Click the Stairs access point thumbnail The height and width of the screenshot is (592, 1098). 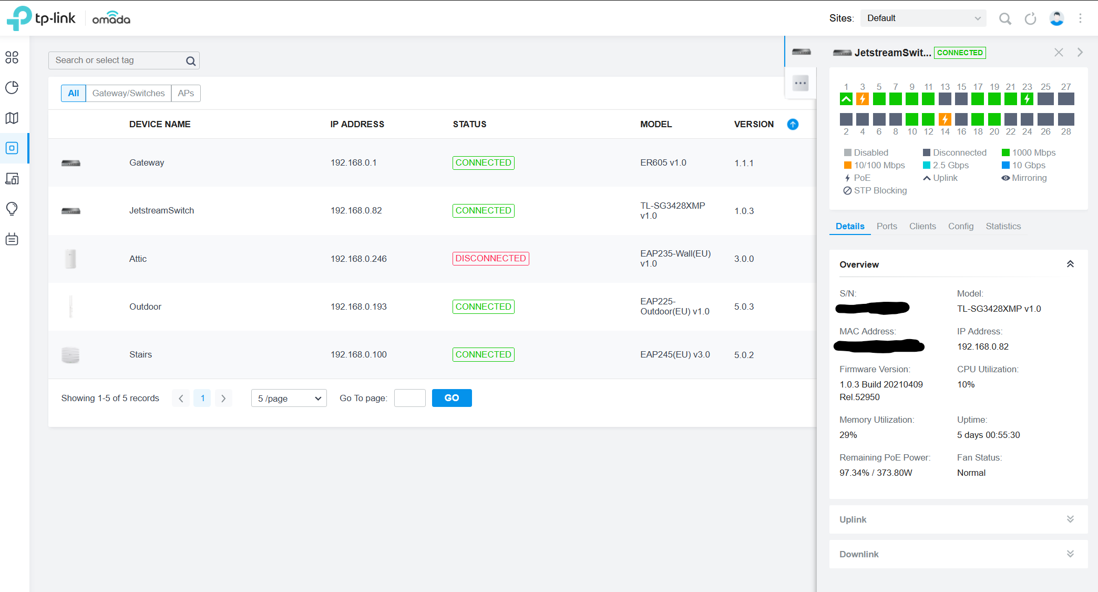(x=70, y=355)
